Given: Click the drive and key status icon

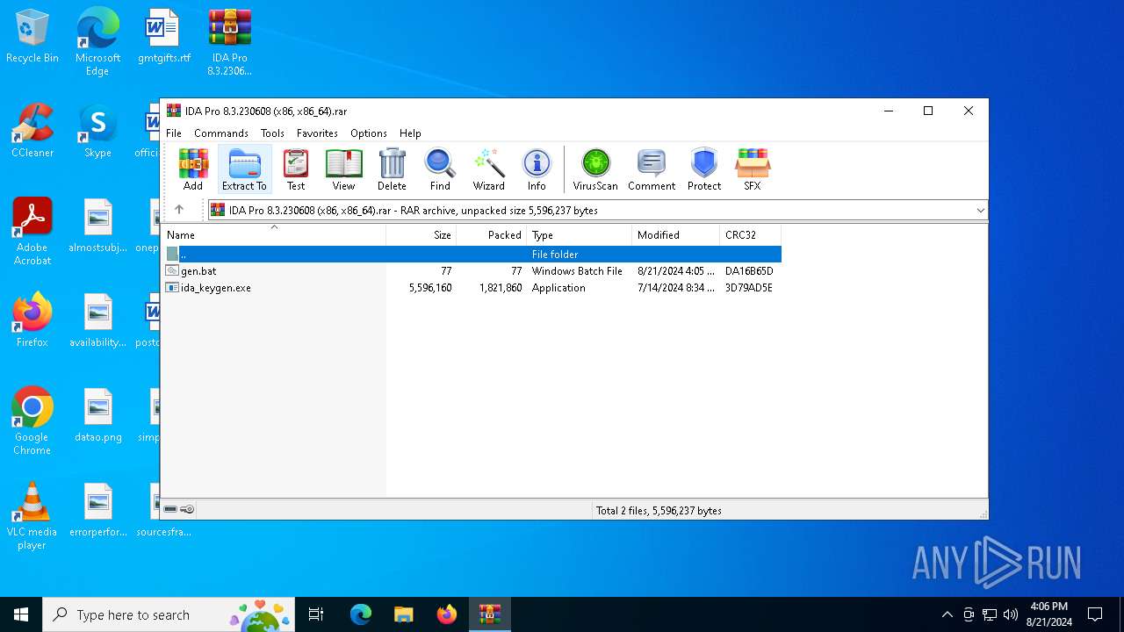Looking at the screenshot, I should point(179,509).
